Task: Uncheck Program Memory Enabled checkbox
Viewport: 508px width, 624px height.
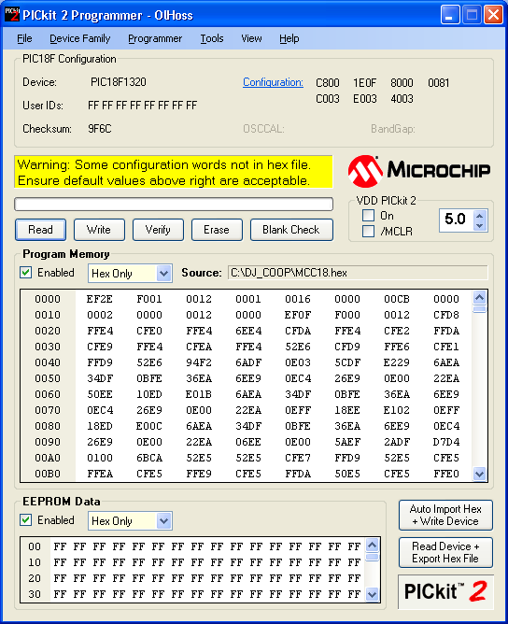Action: coord(26,273)
